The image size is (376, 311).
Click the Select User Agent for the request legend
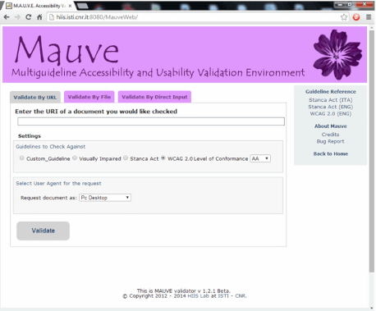pyautogui.click(x=58, y=183)
